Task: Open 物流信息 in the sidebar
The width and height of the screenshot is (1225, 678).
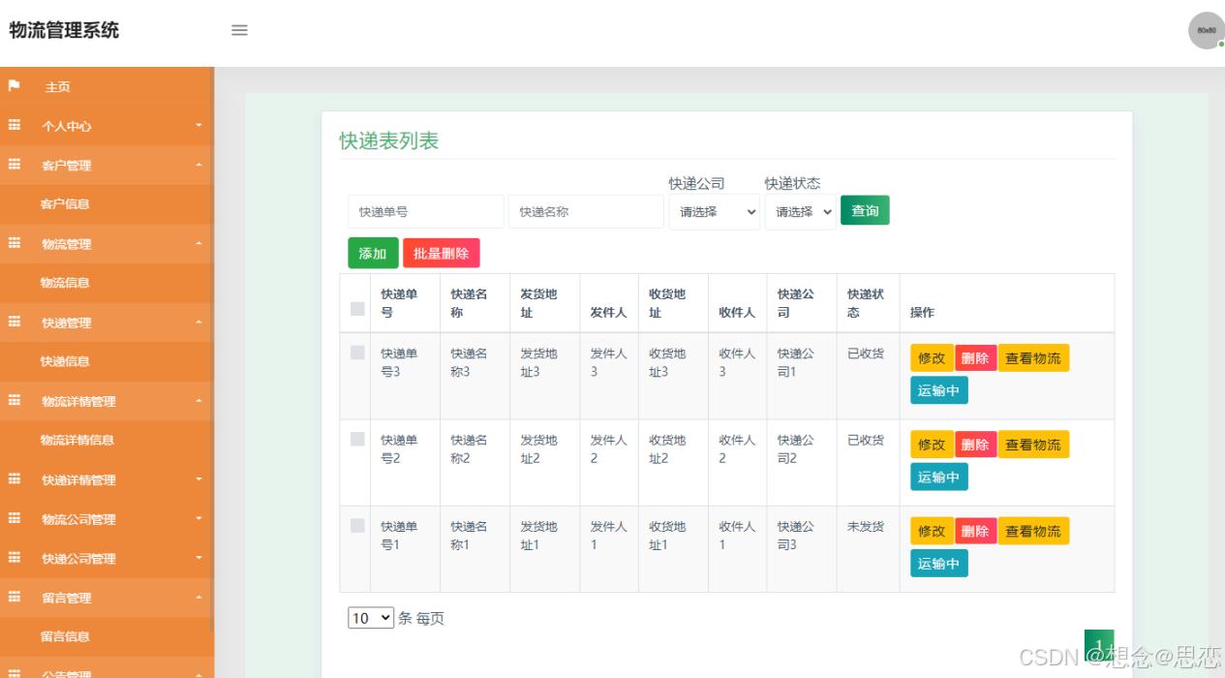Action: [x=106, y=283]
